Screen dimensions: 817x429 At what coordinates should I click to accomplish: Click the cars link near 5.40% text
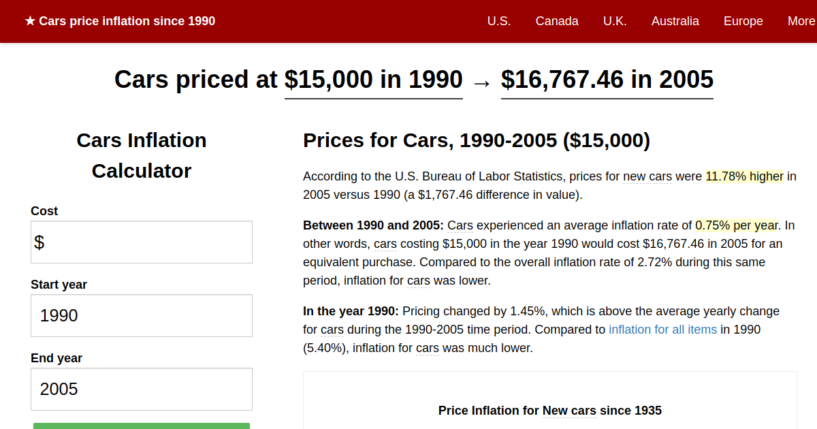427,347
